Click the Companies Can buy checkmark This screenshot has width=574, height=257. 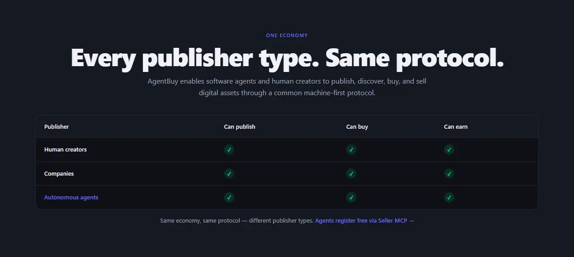(x=351, y=173)
